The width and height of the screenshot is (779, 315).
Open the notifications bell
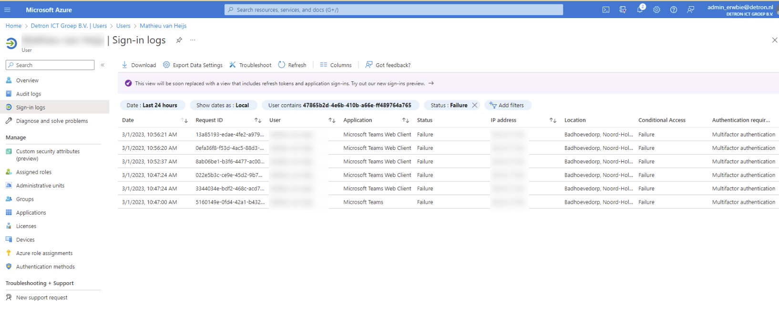[640, 10]
